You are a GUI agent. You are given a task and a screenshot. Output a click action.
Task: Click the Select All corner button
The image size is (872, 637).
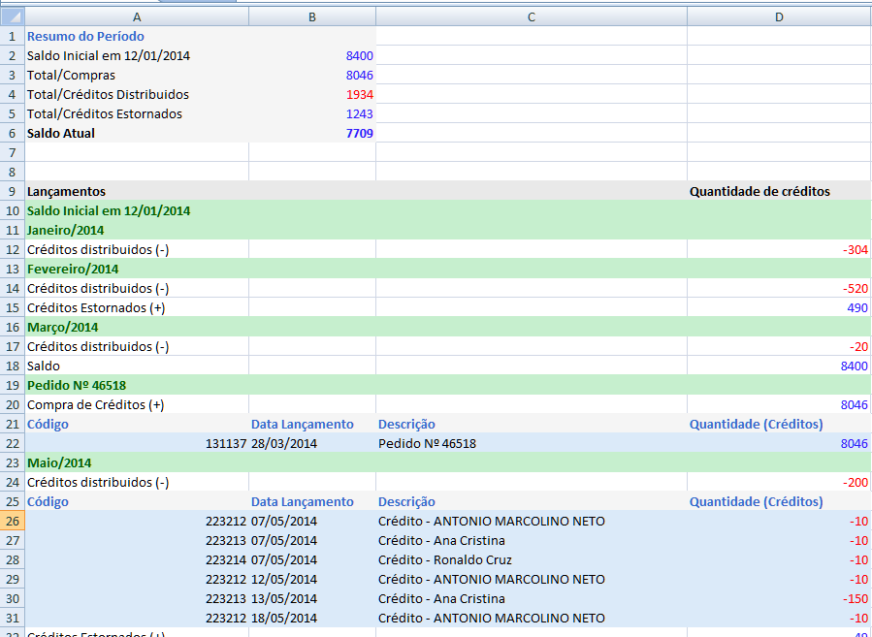(12, 16)
